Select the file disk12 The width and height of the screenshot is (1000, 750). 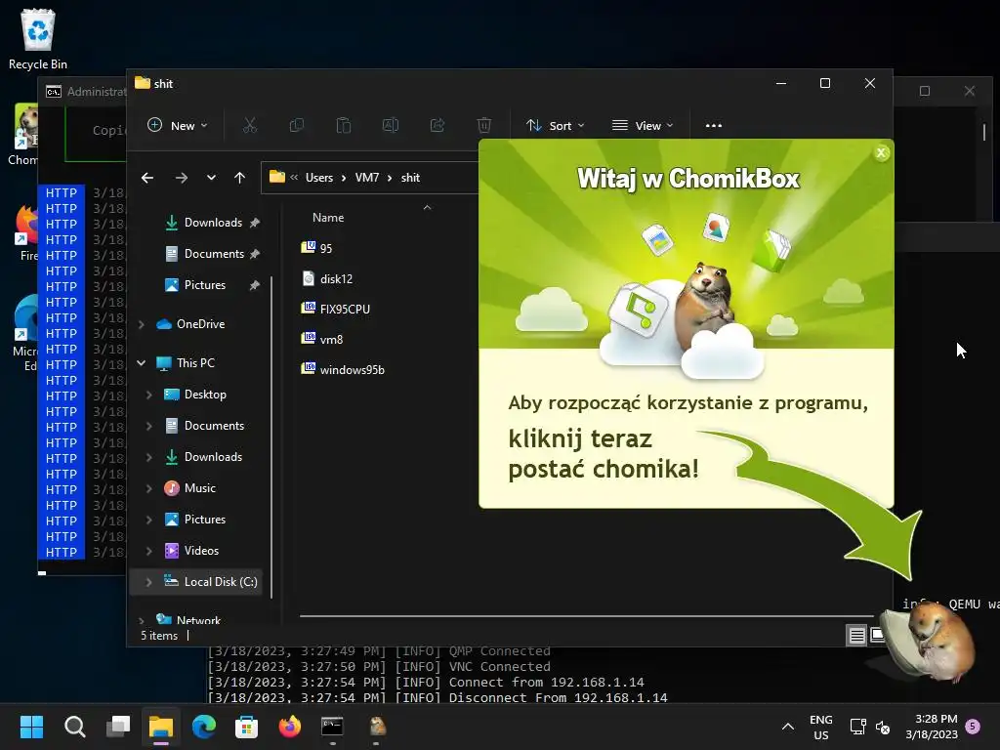(x=327, y=278)
